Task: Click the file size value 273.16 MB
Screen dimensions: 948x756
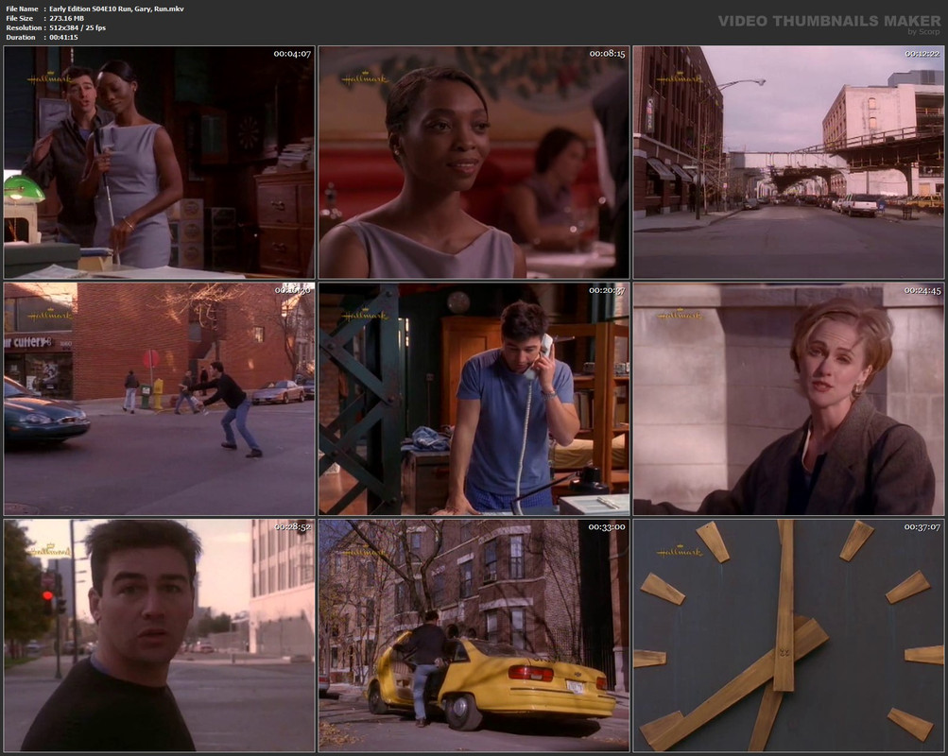Action: pos(66,18)
